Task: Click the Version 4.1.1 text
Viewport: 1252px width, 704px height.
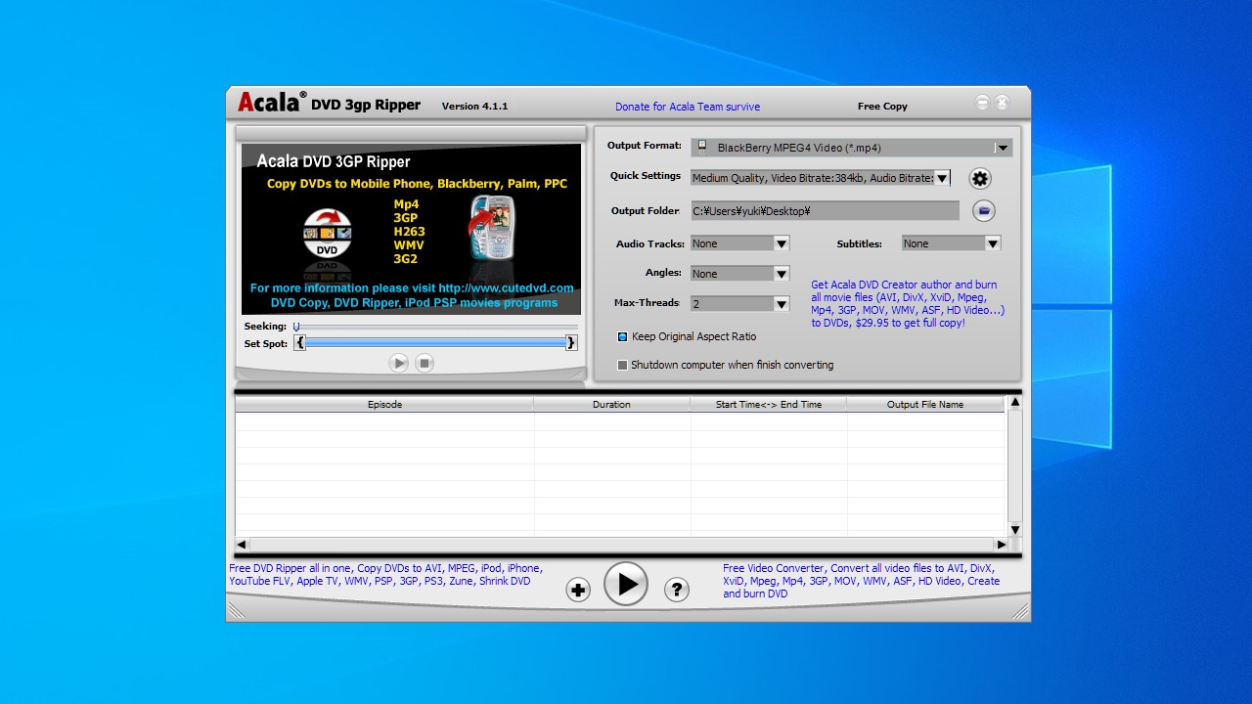Action: [x=474, y=106]
